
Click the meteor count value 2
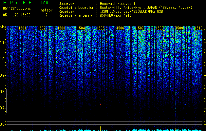(x=47, y=15)
